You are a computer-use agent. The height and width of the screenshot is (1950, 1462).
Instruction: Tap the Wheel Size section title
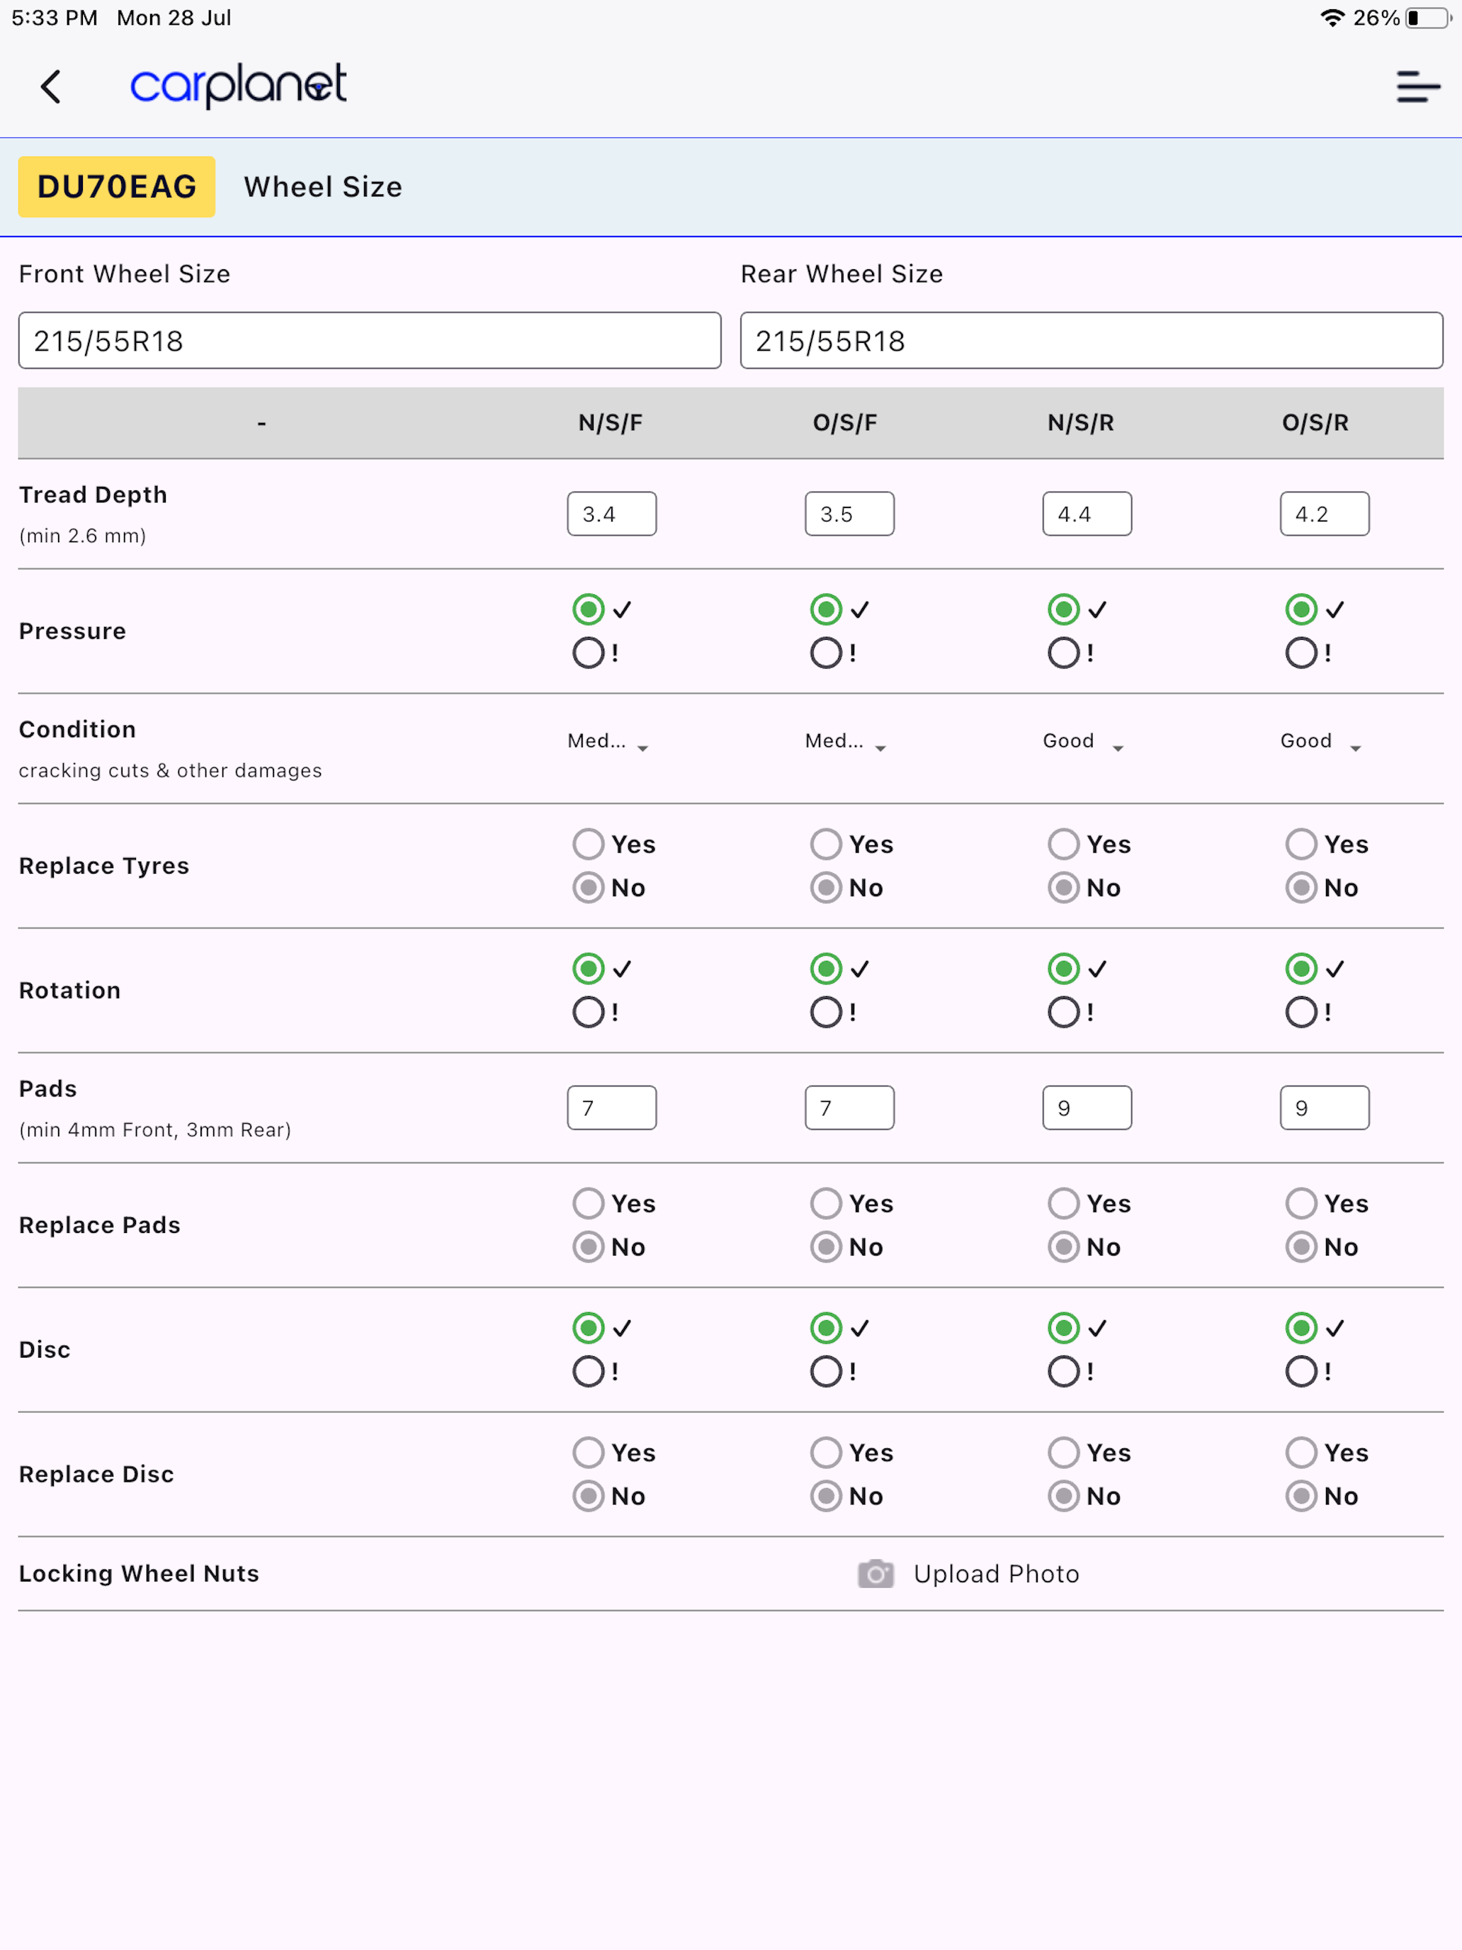tap(322, 187)
